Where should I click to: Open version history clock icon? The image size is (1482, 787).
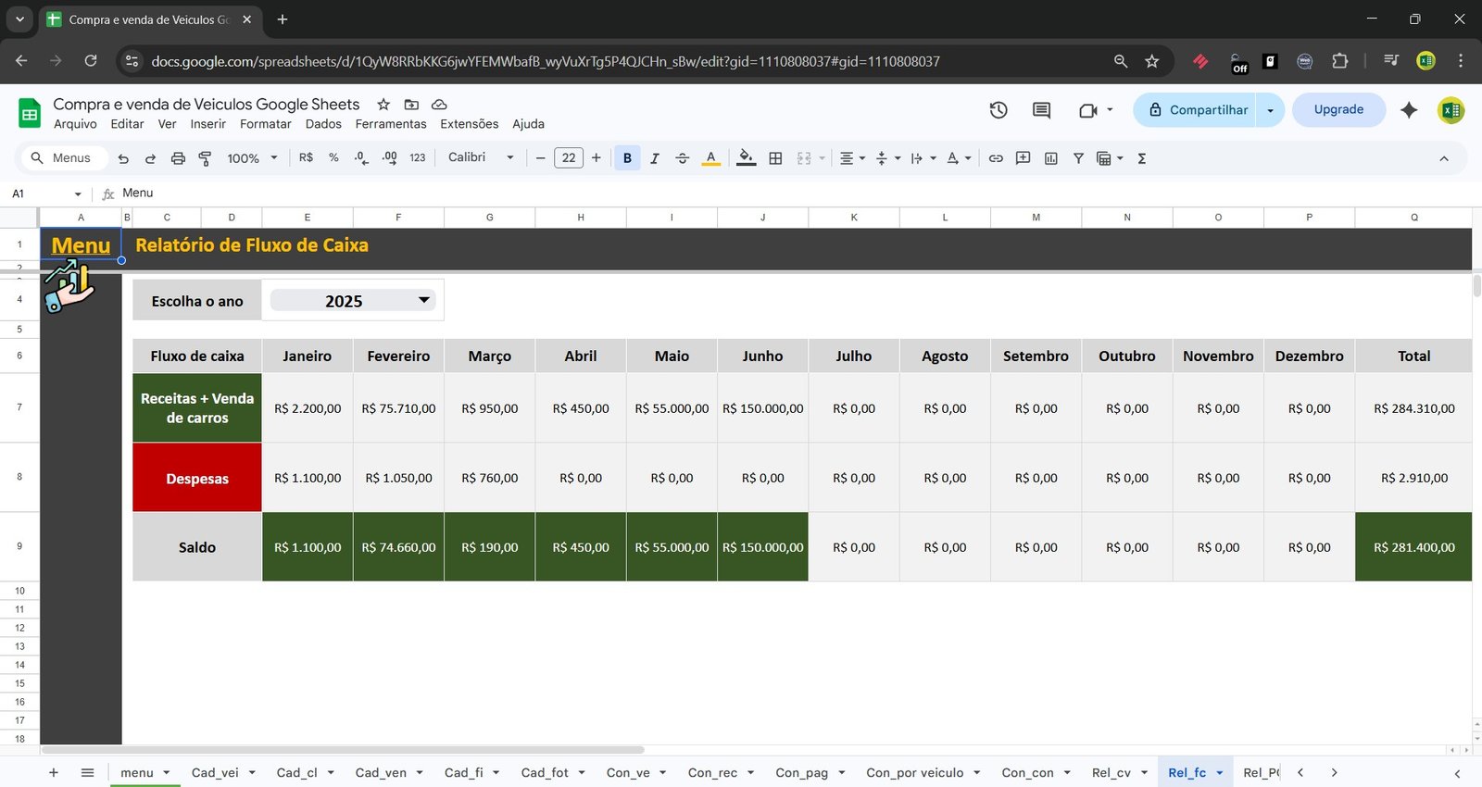tap(998, 110)
